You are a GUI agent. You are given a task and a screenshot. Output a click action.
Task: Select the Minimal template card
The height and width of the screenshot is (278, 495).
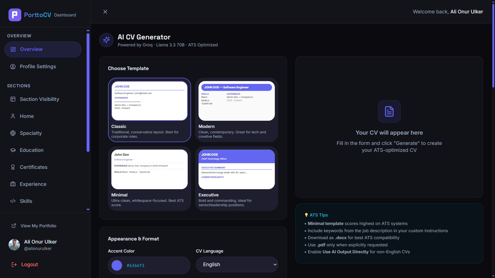pyautogui.click(x=150, y=178)
